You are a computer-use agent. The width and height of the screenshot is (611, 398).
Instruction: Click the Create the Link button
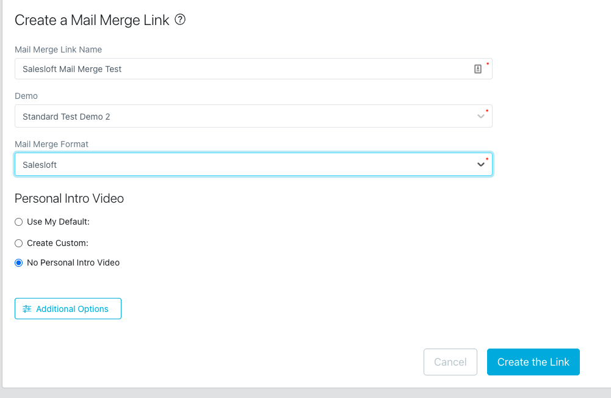click(x=533, y=362)
